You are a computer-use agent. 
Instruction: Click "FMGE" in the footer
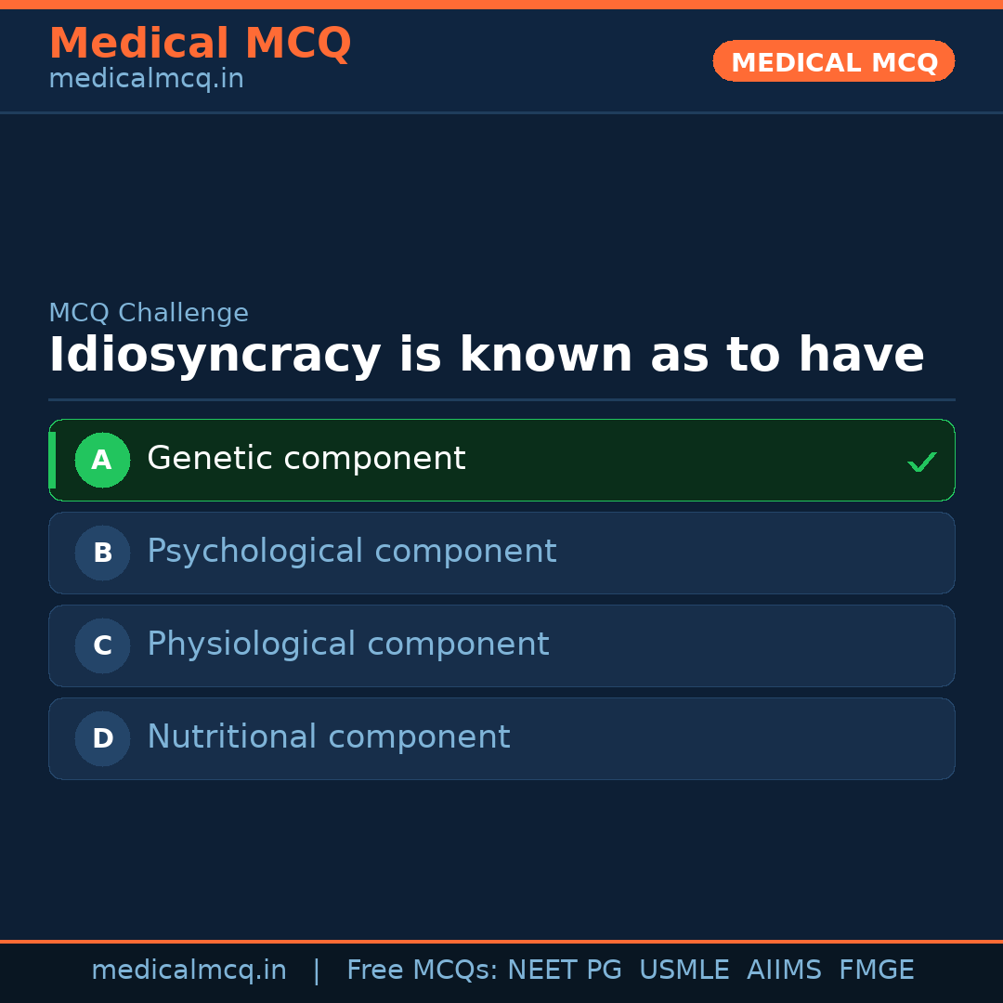tap(876, 970)
